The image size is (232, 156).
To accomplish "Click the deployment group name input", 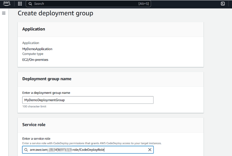I will (x=88, y=100).
